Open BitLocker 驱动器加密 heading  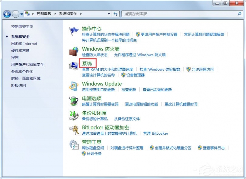105,127
